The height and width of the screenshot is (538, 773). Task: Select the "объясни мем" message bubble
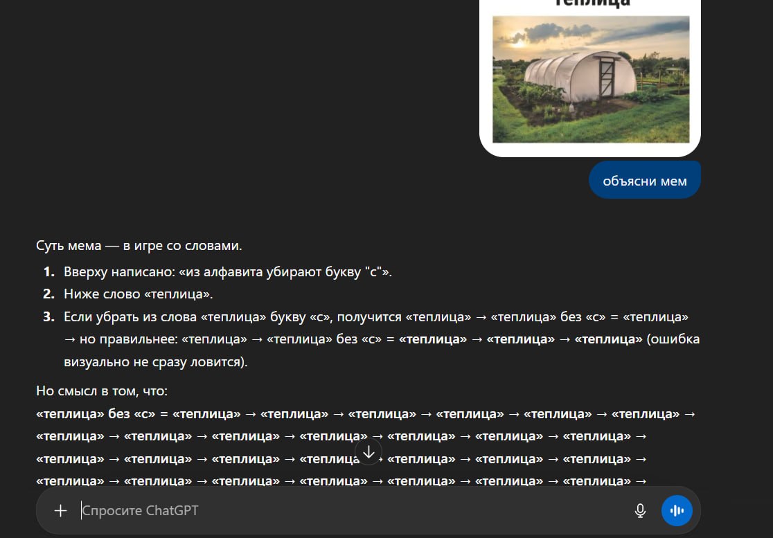coord(644,181)
